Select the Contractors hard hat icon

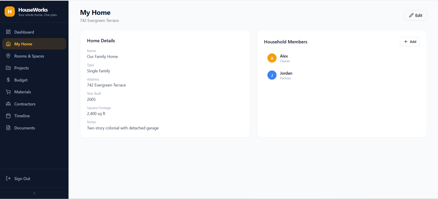coord(8,104)
